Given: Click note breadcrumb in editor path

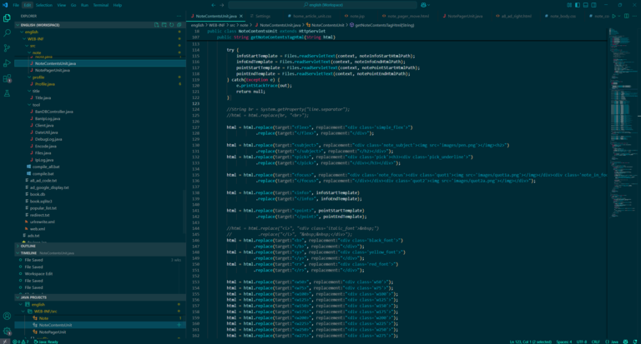Looking at the screenshot, I should tap(244, 25).
